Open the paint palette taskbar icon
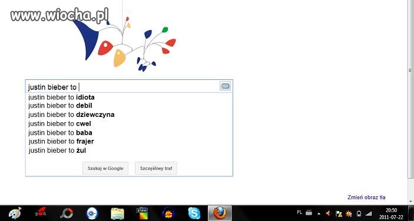Screen dimensions: 414x221 15,213
